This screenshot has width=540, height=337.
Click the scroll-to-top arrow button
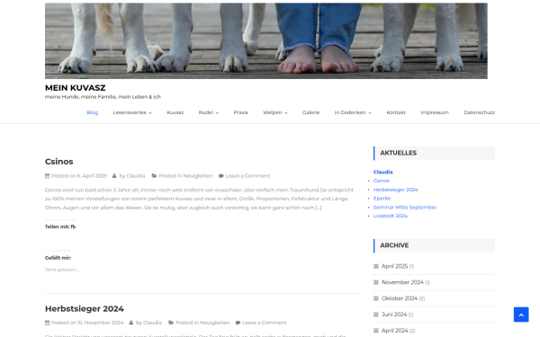point(521,315)
